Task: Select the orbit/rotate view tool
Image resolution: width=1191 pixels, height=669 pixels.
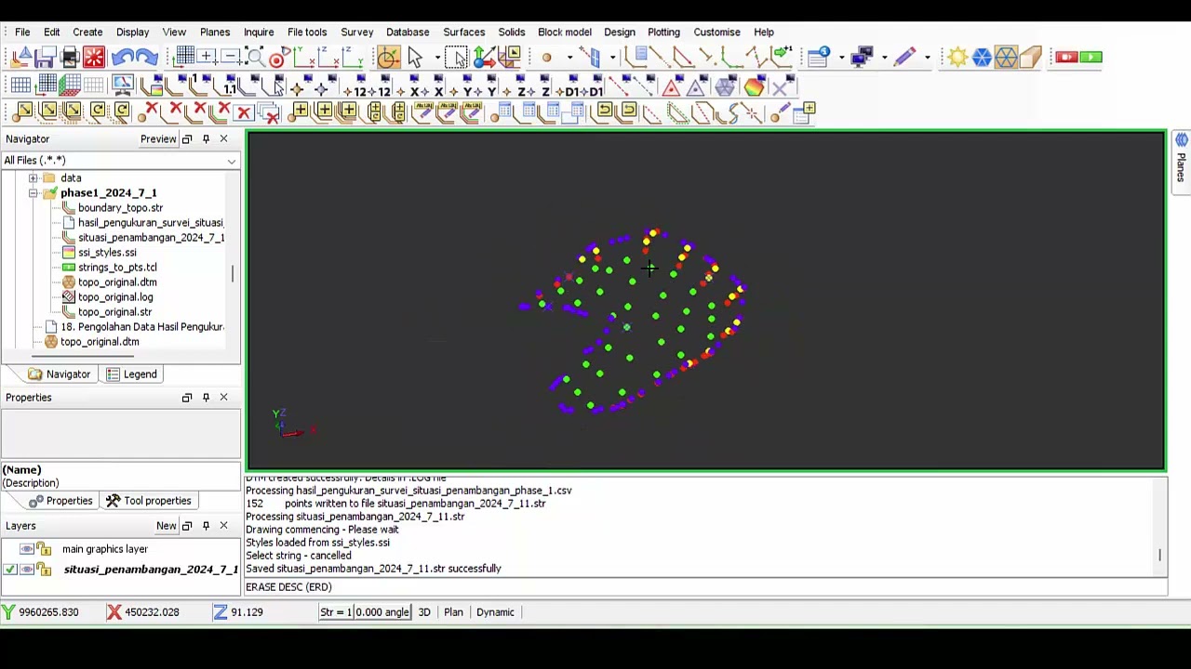Action: click(x=387, y=58)
